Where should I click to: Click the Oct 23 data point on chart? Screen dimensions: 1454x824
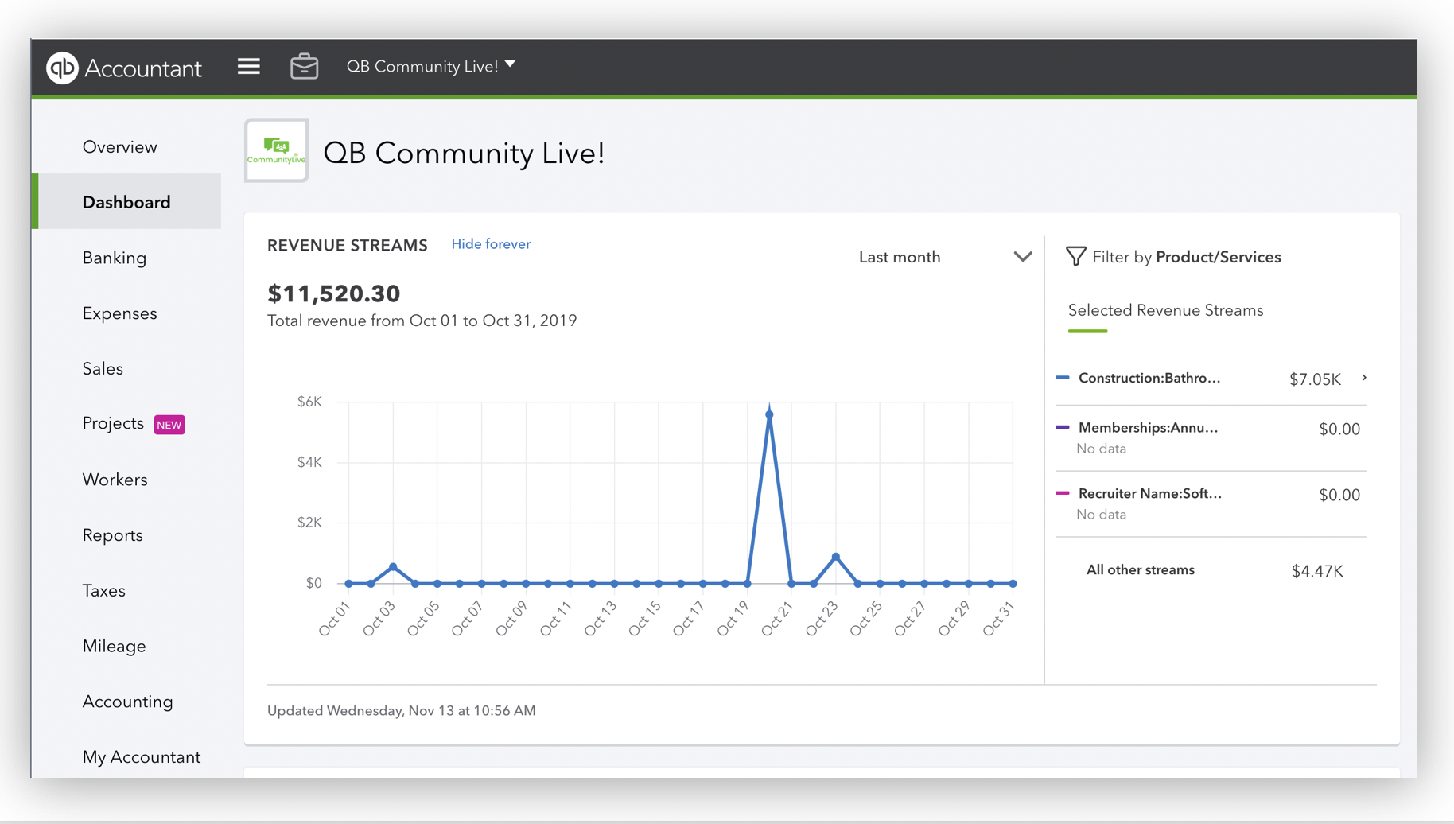coord(836,557)
